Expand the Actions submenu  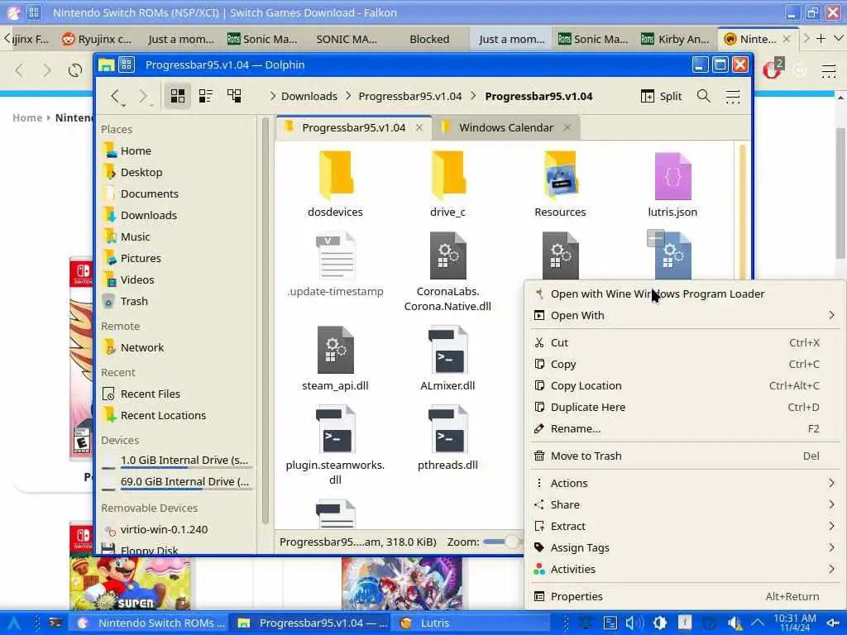click(x=684, y=483)
